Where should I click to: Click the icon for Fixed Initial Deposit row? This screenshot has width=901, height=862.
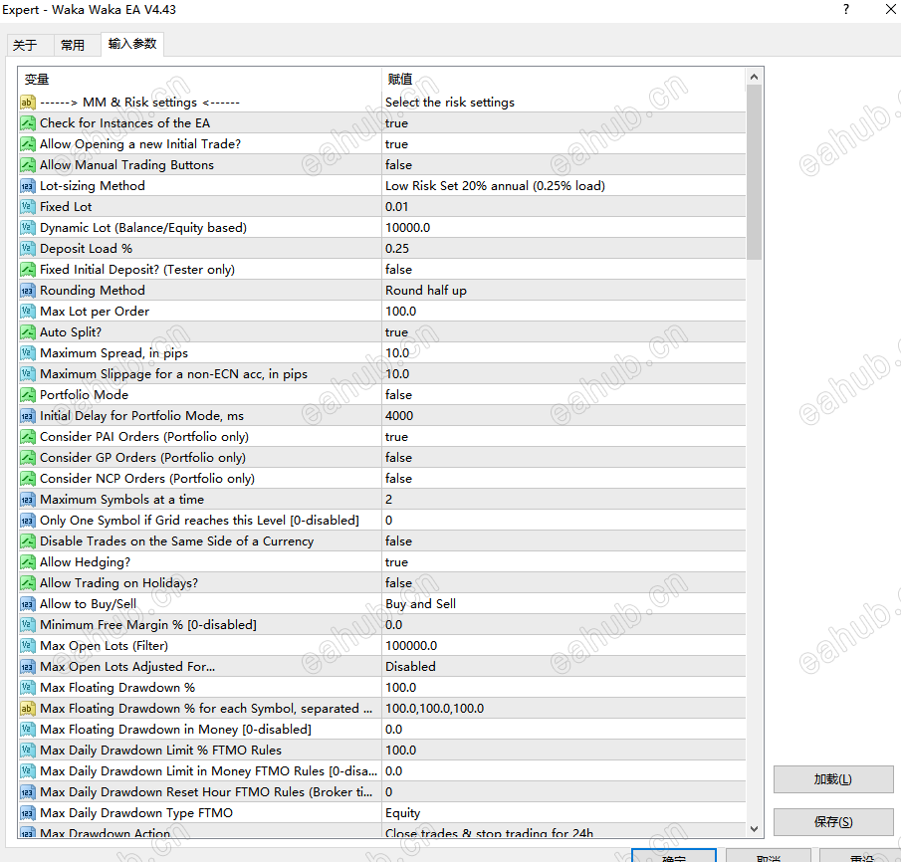point(28,270)
